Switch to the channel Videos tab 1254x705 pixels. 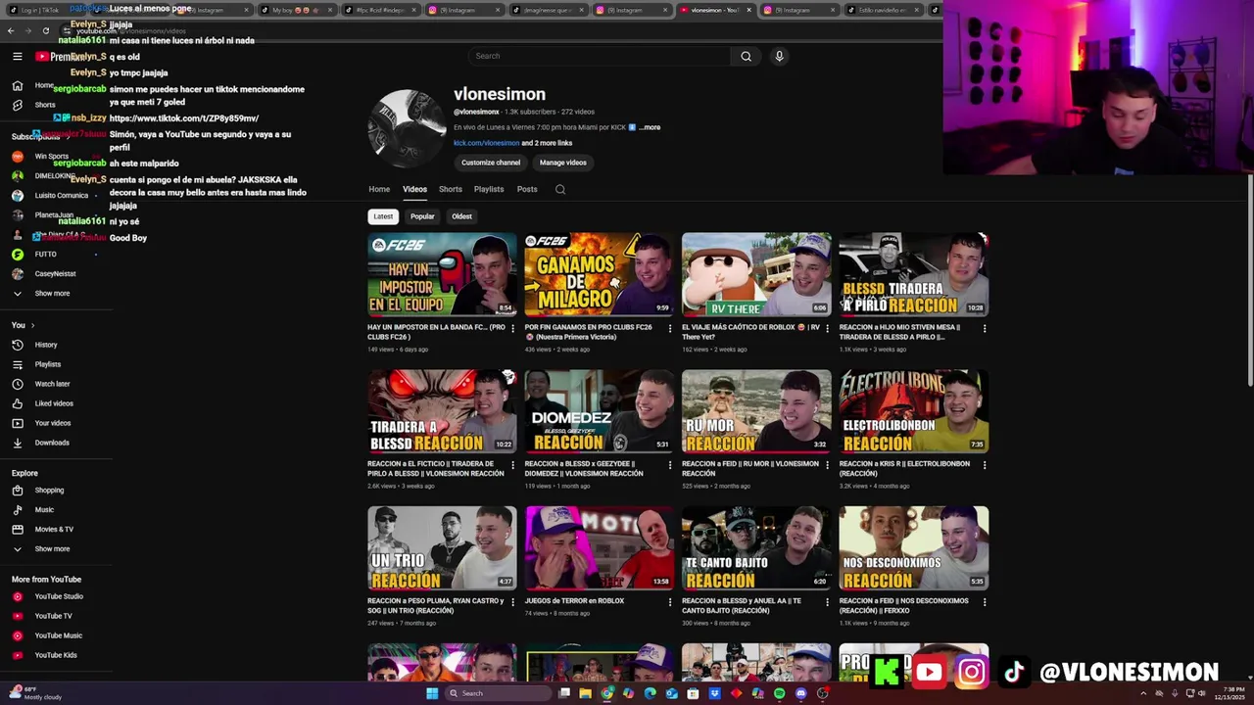pos(414,189)
